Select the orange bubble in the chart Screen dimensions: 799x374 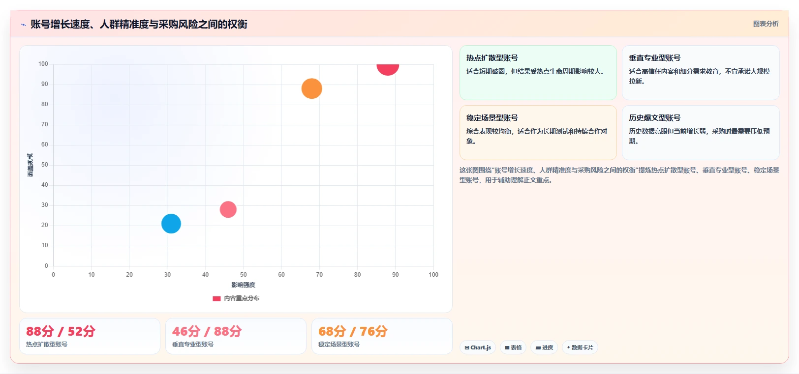311,88
